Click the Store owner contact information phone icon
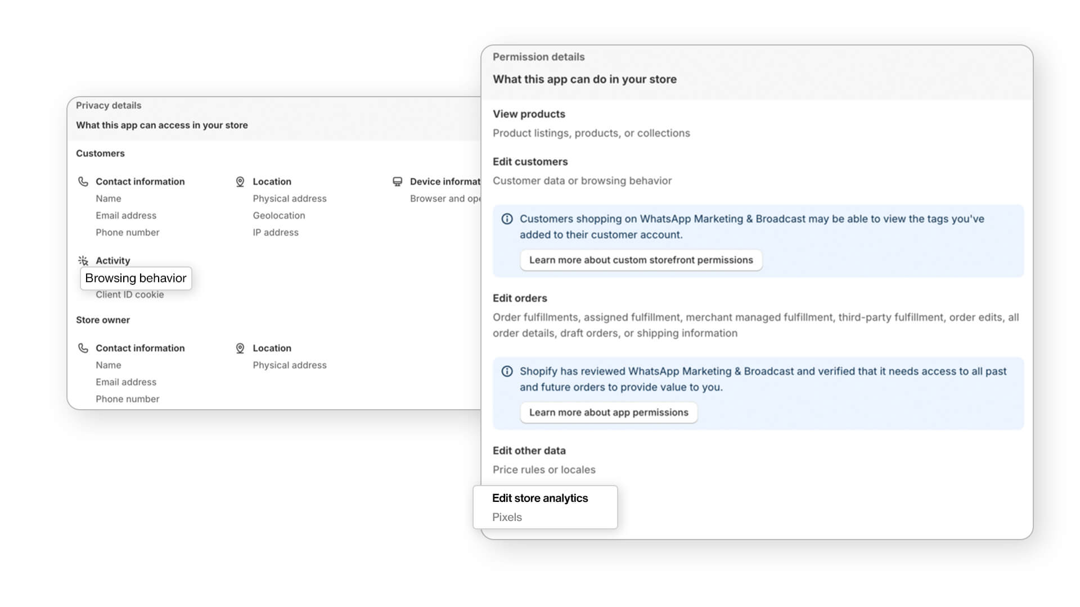The width and height of the screenshot is (1080, 607). pyautogui.click(x=83, y=348)
